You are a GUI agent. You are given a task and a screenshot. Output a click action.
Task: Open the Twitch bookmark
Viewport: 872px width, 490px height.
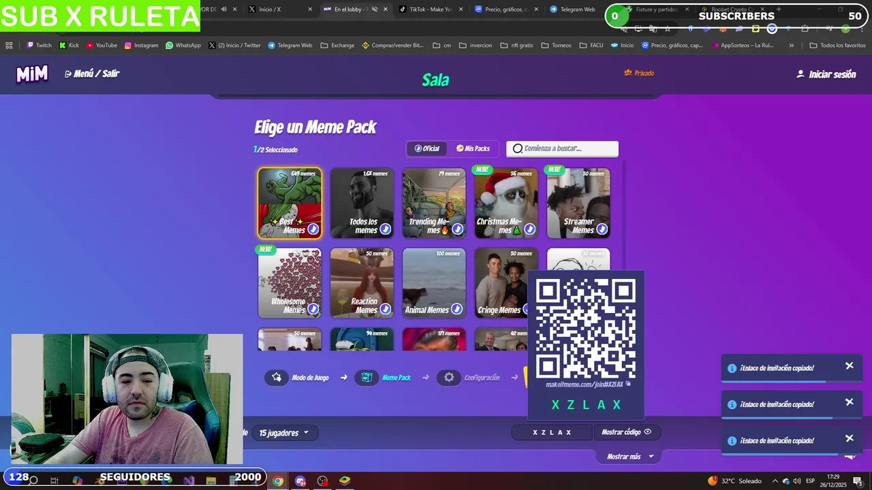(39, 46)
